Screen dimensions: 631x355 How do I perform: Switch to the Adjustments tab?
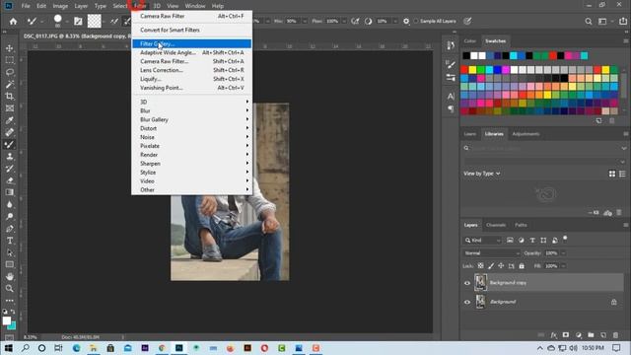[x=526, y=134]
